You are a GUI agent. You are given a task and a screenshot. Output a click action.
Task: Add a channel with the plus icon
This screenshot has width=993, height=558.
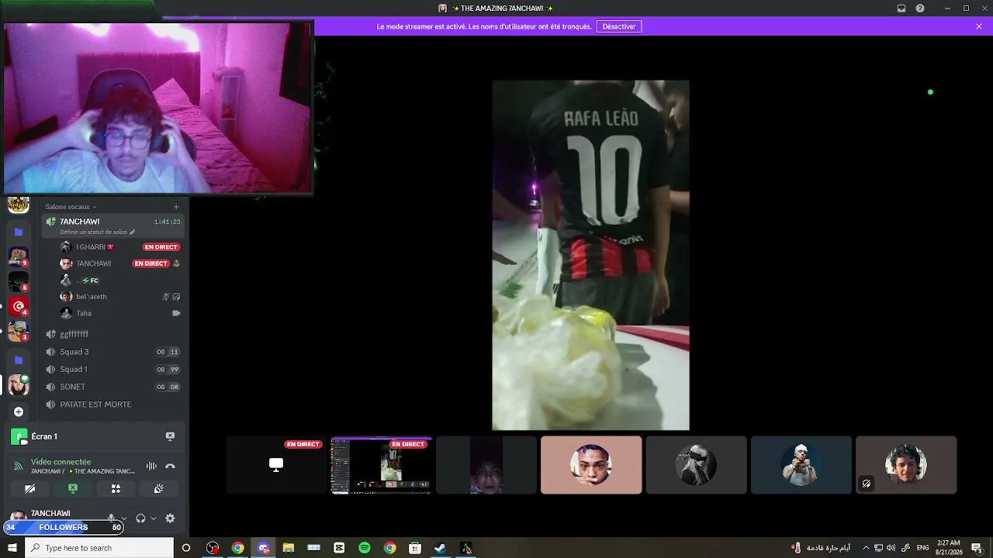click(x=176, y=207)
